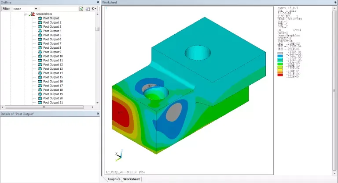
Task: Select the "Screenshots" tree label
Action: click(x=44, y=14)
